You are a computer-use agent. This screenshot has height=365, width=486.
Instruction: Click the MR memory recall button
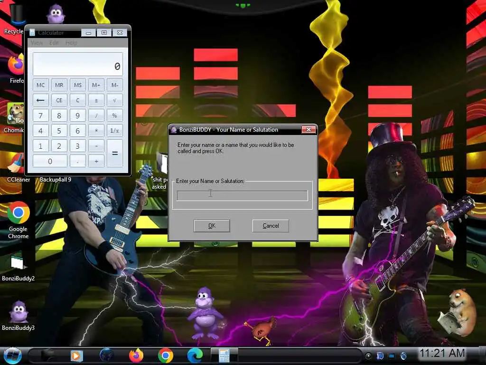[x=59, y=85]
